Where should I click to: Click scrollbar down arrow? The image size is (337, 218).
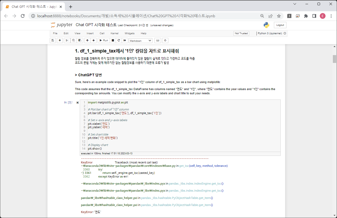pos(334,215)
